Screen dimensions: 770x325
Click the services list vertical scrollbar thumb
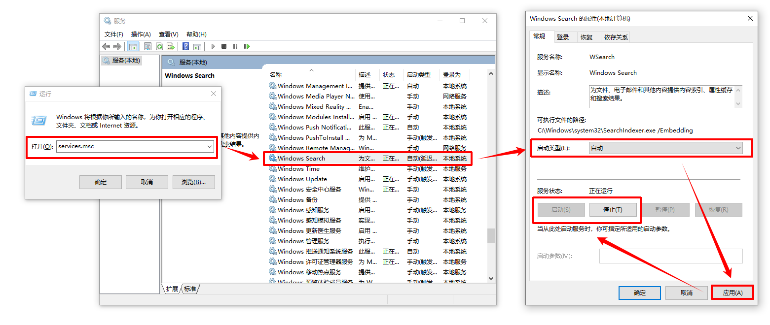tap(491, 235)
